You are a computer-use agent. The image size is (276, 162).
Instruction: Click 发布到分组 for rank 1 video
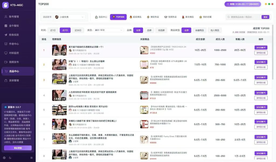point(261,53)
